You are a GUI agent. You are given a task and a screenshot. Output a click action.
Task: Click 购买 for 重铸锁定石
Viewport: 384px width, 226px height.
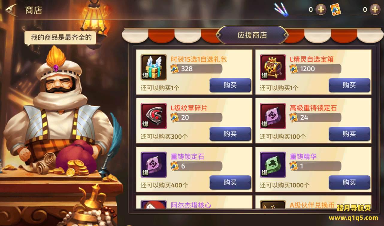point(230,183)
